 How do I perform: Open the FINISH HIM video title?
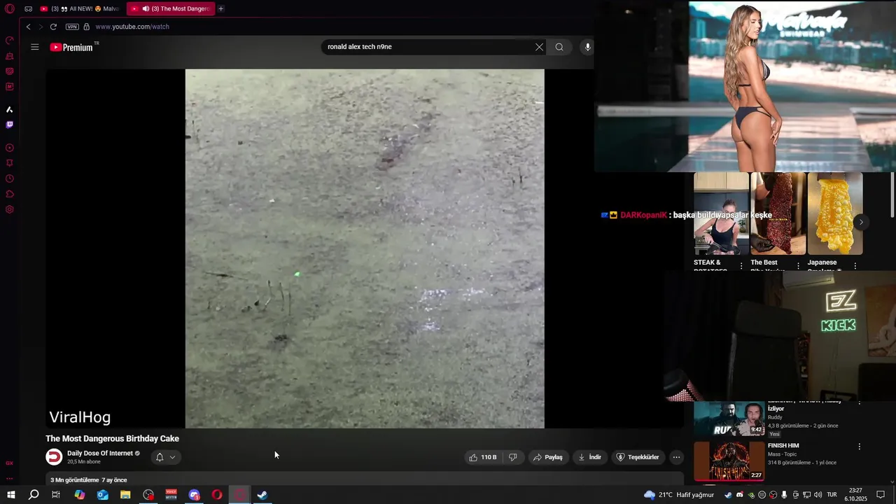[x=783, y=445]
